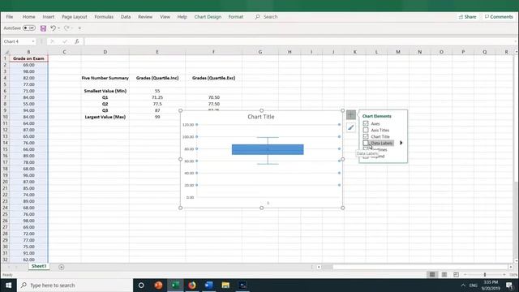519x292 pixels.
Task: Click the Enter checkmark icon in formula bar
Action: 65,41
